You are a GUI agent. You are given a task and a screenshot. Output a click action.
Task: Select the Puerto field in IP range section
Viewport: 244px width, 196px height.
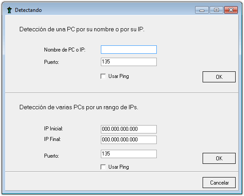[129, 154]
